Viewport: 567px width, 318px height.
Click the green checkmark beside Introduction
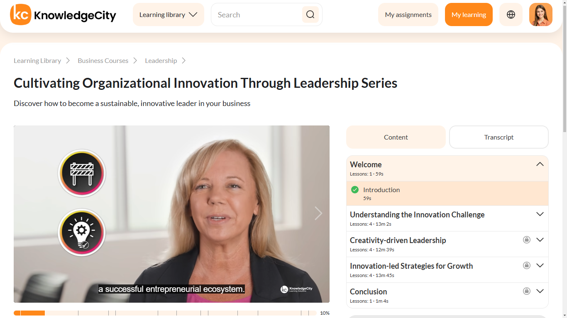click(x=355, y=190)
